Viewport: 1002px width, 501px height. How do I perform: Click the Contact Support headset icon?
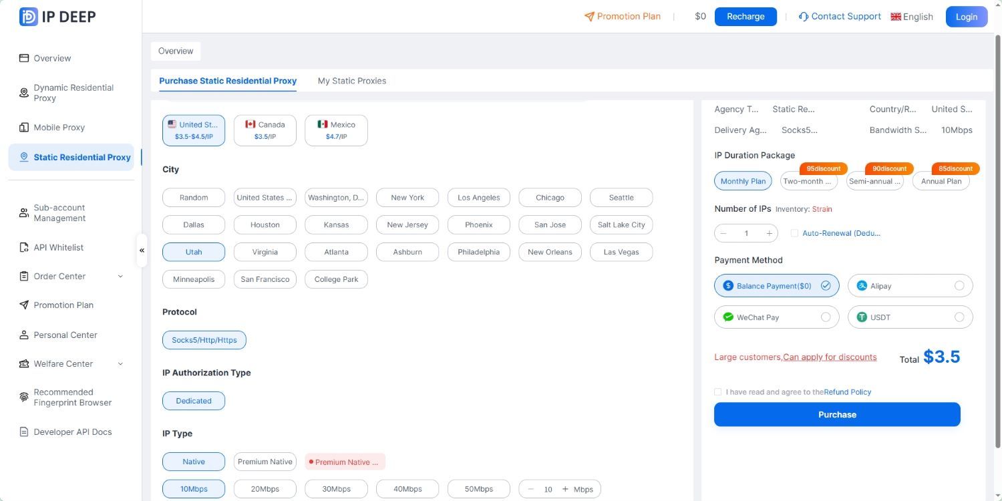[804, 17]
